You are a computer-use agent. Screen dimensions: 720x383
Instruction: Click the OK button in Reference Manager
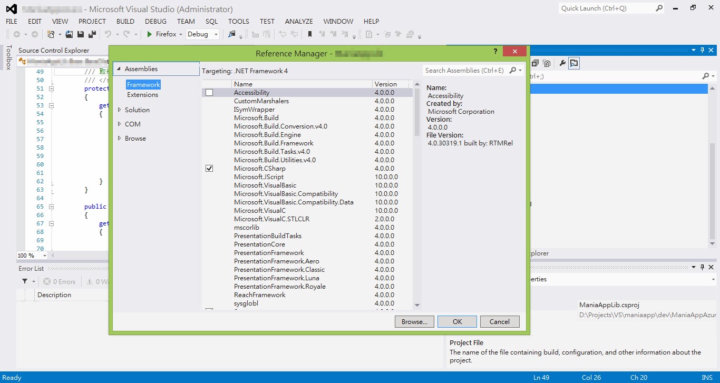pos(456,321)
